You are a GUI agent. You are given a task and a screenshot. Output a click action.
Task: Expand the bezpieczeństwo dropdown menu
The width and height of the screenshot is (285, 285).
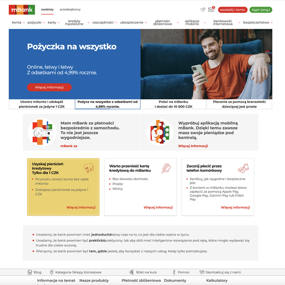[258, 22]
